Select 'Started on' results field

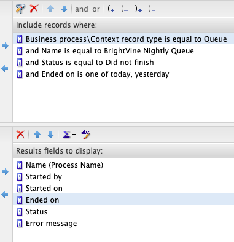click(123, 188)
